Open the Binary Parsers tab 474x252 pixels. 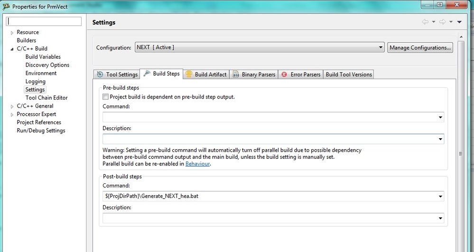pos(254,74)
